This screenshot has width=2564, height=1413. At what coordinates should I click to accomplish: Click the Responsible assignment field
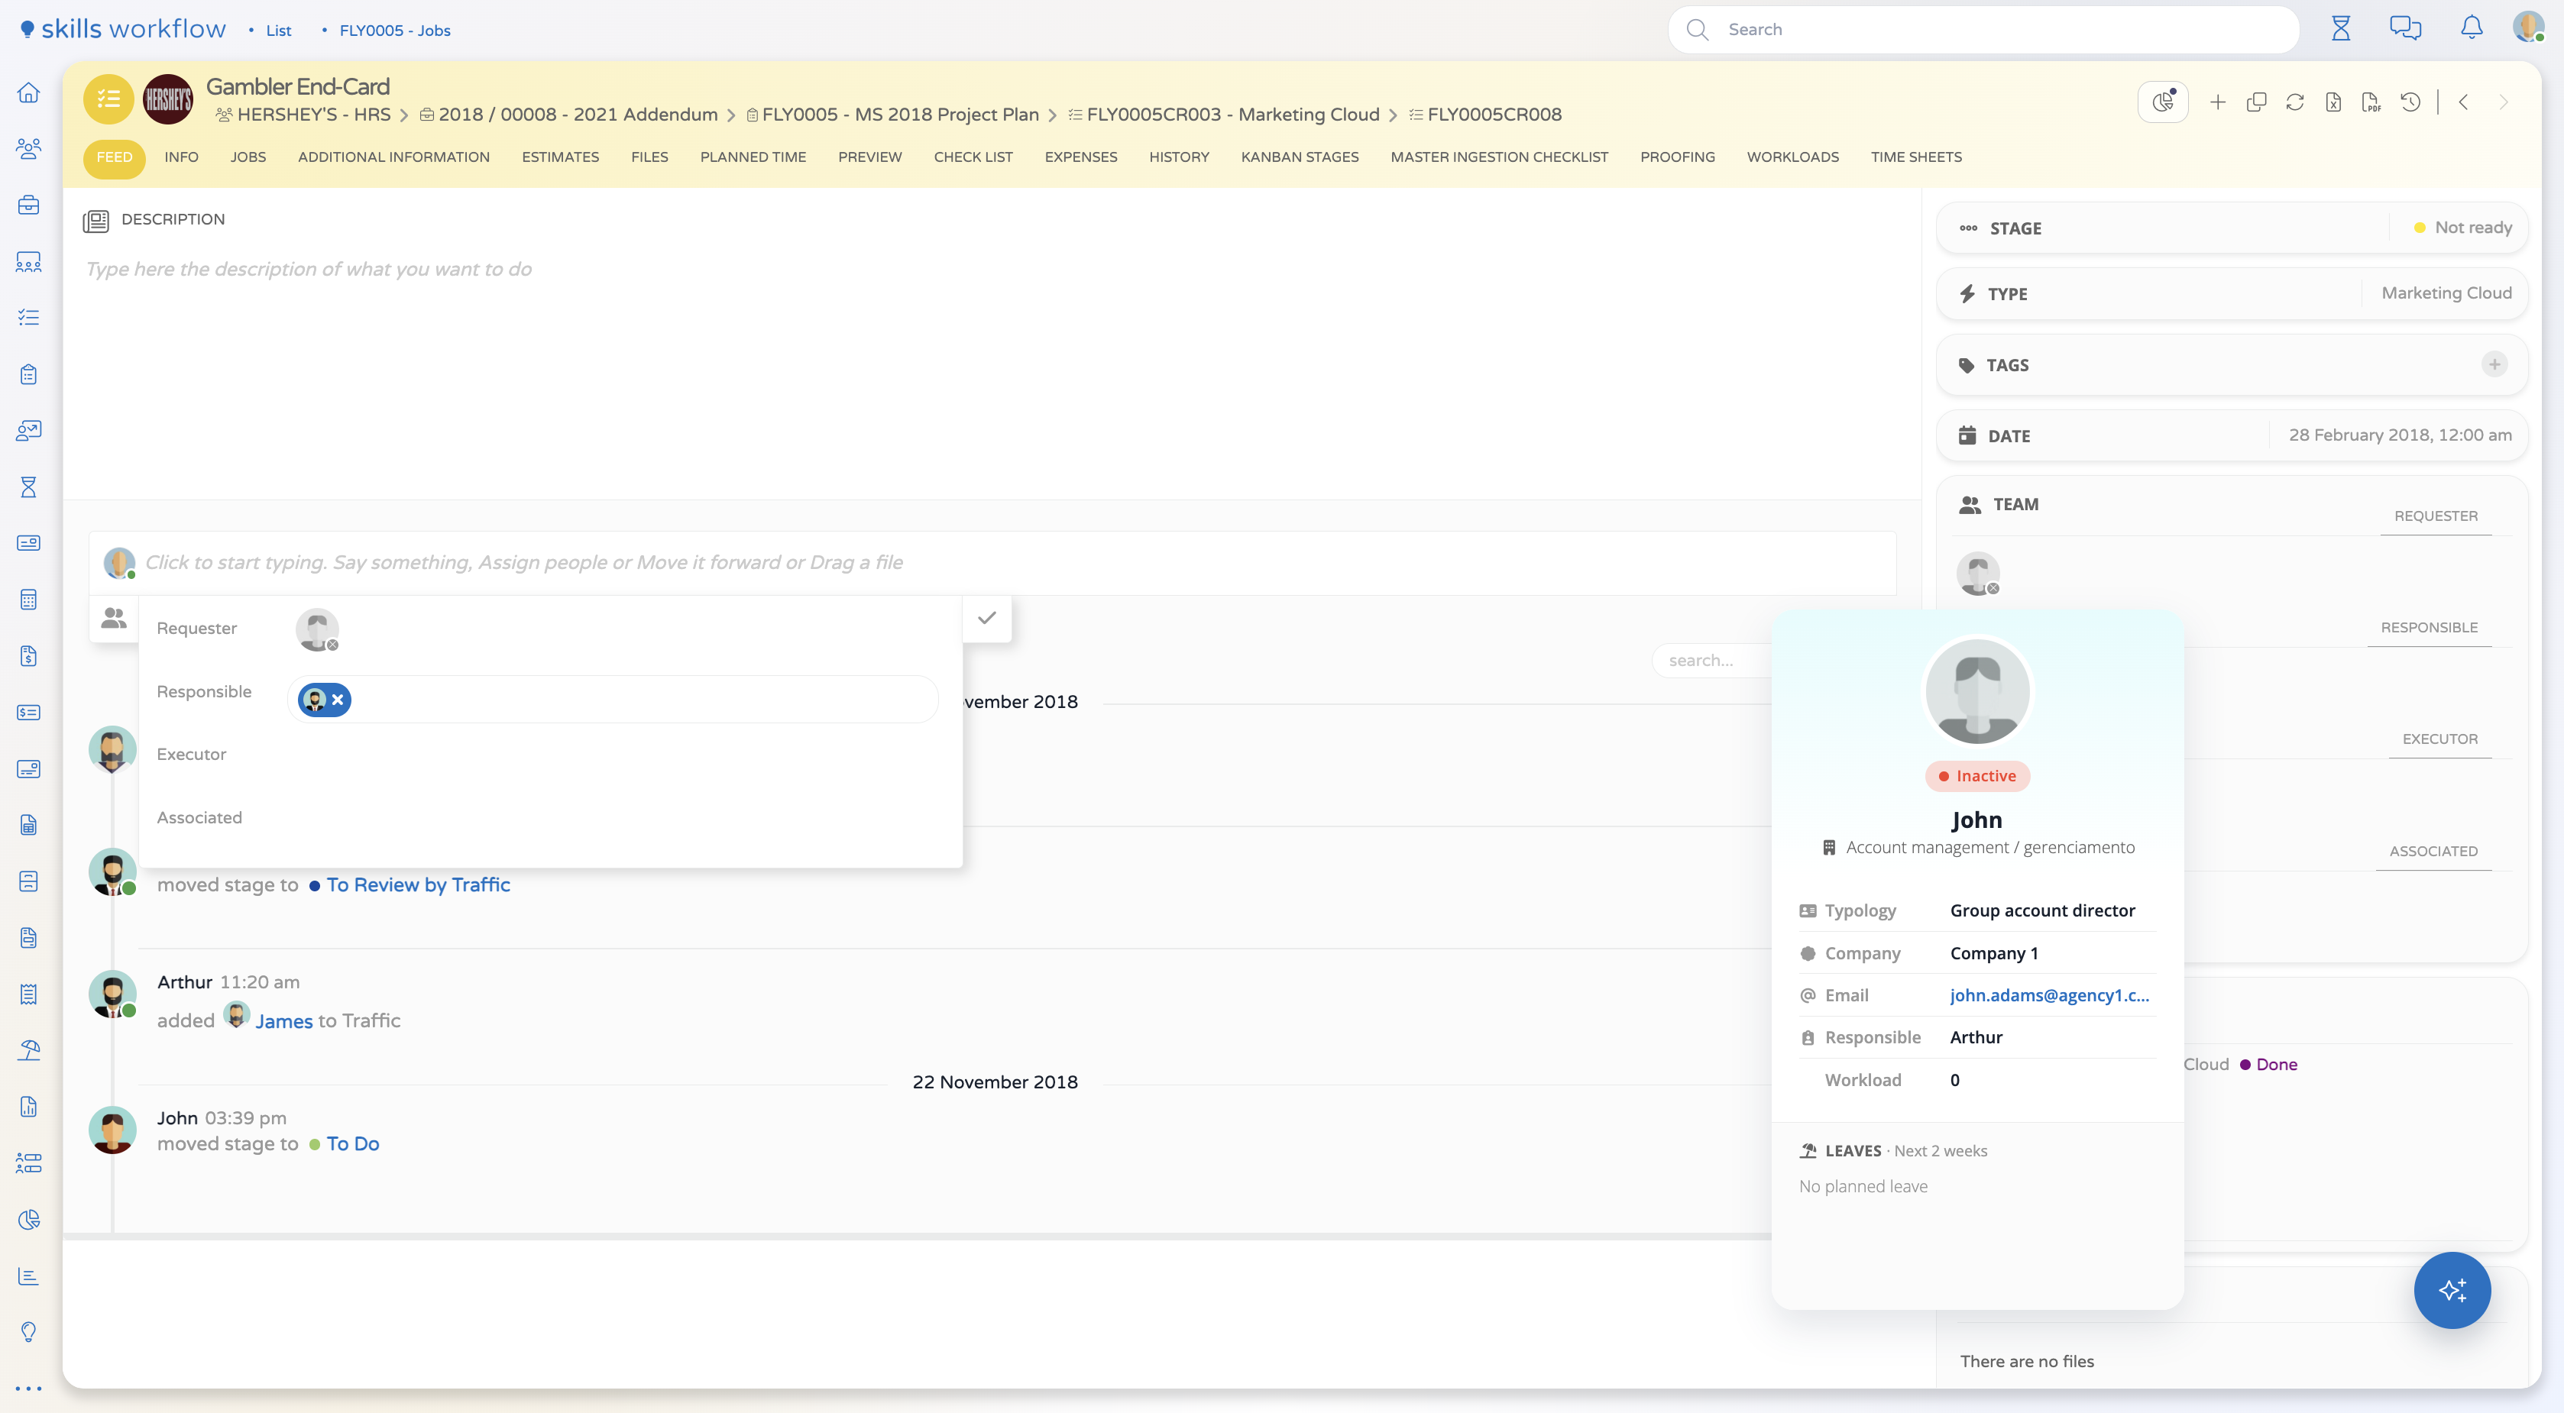613,700
